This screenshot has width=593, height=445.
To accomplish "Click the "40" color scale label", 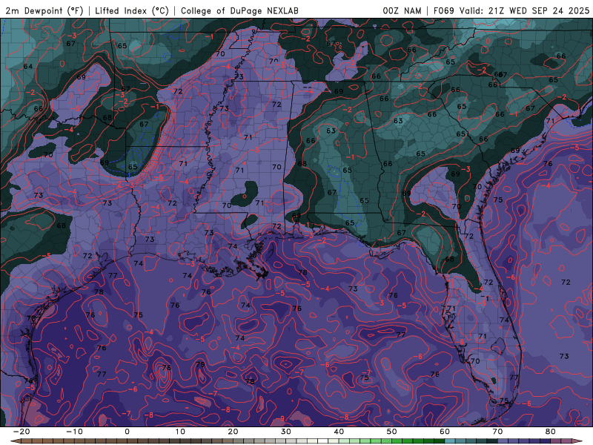I will [x=339, y=432].
